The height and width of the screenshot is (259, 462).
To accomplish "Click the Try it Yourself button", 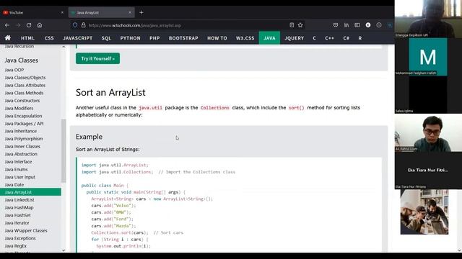I will click(98, 58).
